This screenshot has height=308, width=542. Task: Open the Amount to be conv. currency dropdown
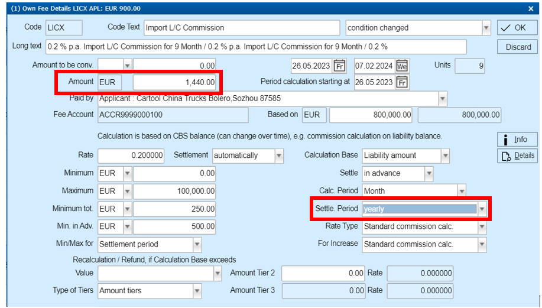pyautogui.click(x=128, y=66)
